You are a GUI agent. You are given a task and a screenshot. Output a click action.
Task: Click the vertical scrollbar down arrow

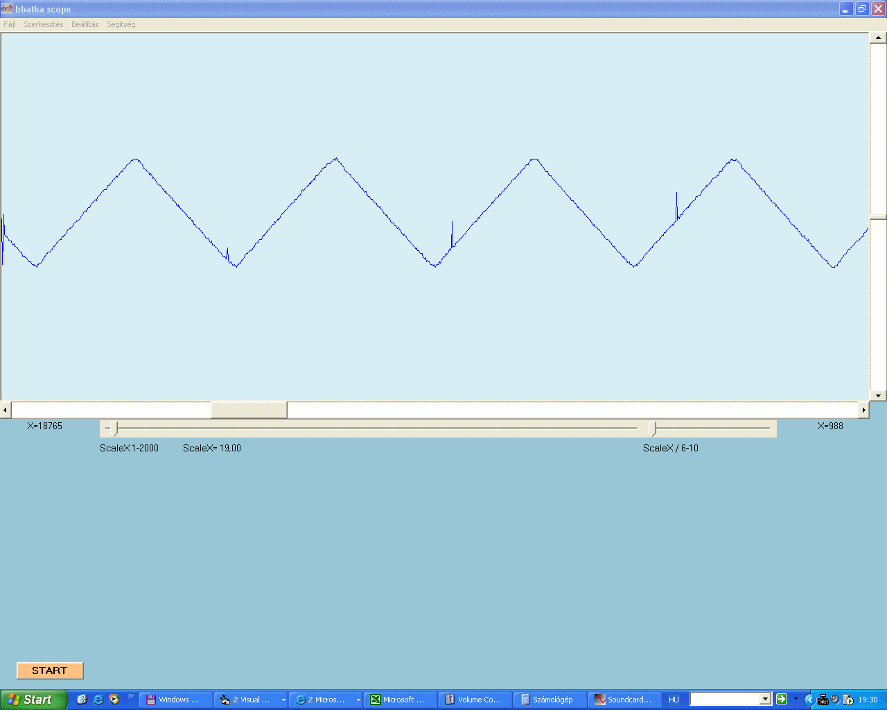coord(878,396)
